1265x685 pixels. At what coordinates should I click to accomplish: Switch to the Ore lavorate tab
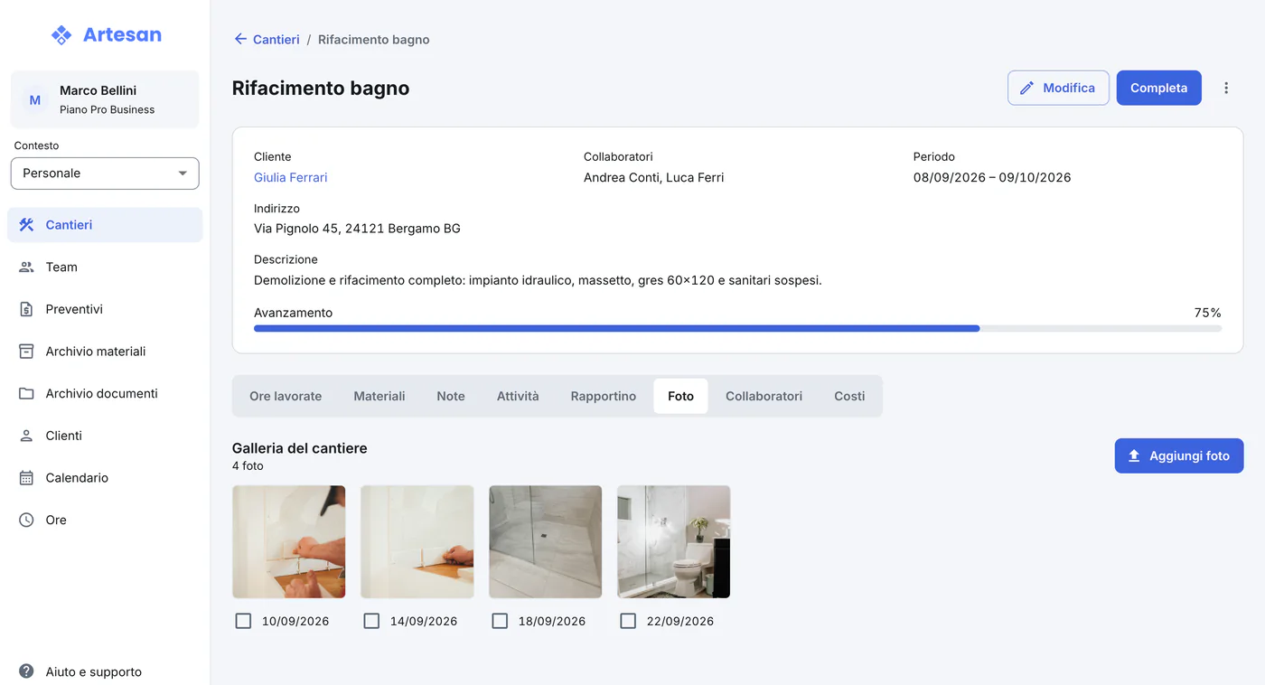point(286,396)
